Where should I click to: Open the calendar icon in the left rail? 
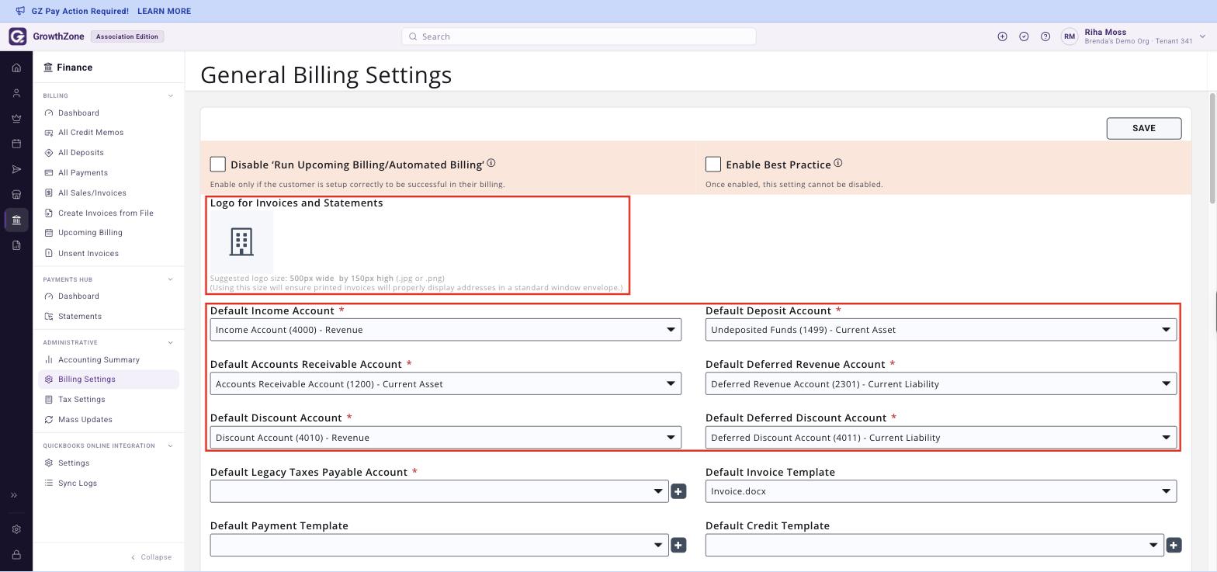[x=16, y=144]
